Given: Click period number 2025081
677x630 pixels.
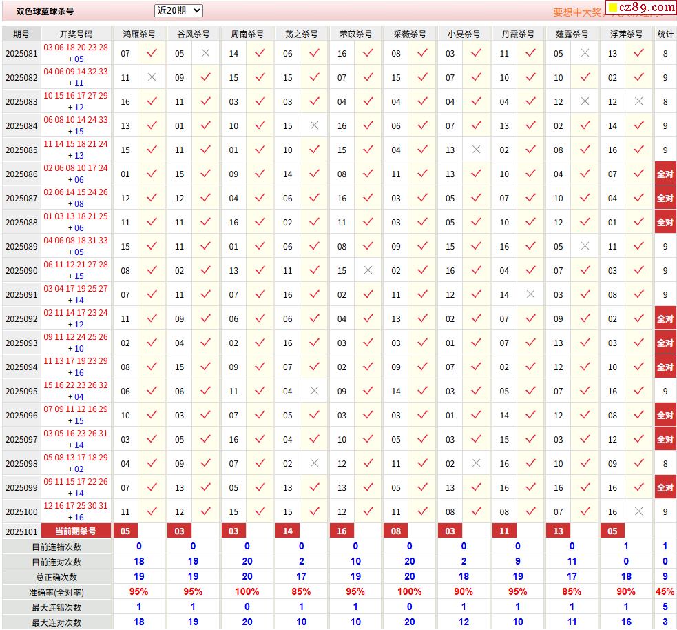Looking at the screenshot, I should coord(21,54).
